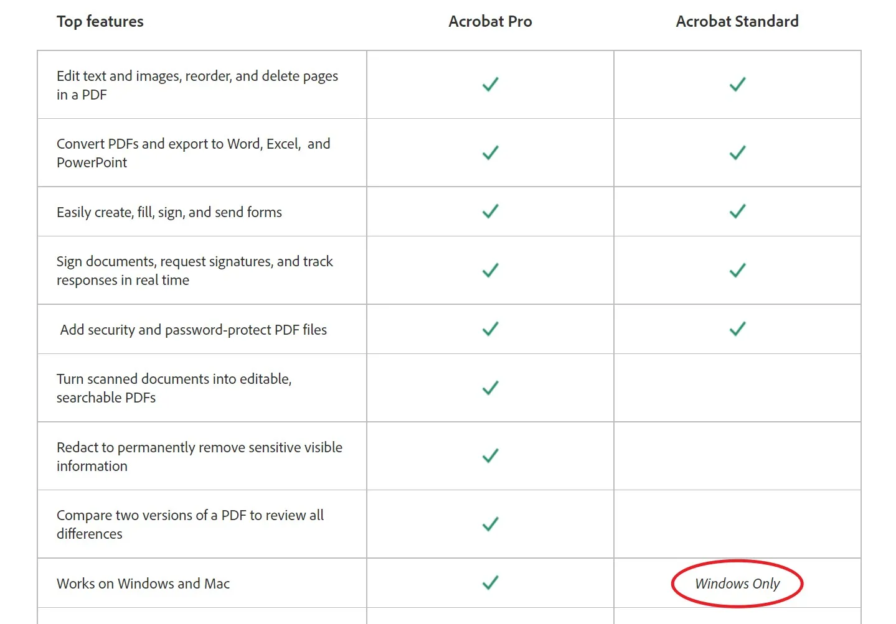Click the Top features heading
896x624 pixels.
[x=100, y=22]
